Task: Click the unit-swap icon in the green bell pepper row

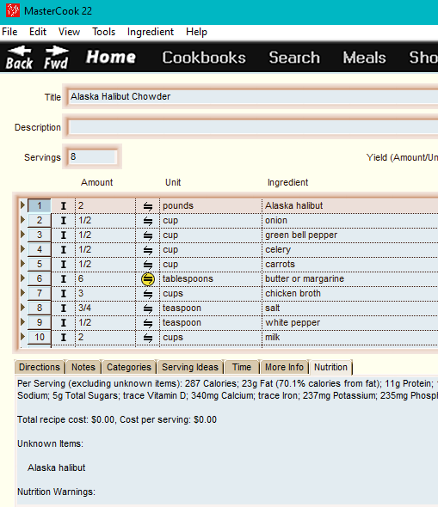Action: 148,235
